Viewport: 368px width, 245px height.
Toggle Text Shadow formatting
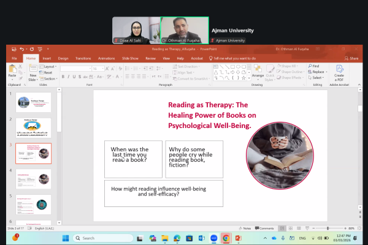(x=80, y=77)
